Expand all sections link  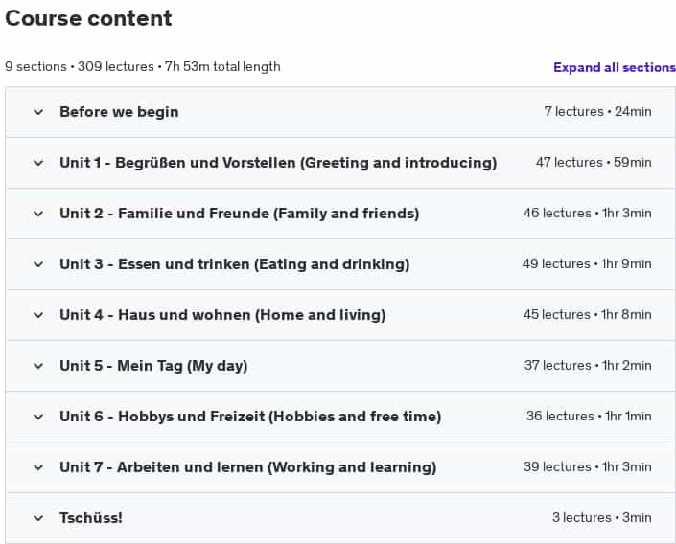click(x=615, y=67)
